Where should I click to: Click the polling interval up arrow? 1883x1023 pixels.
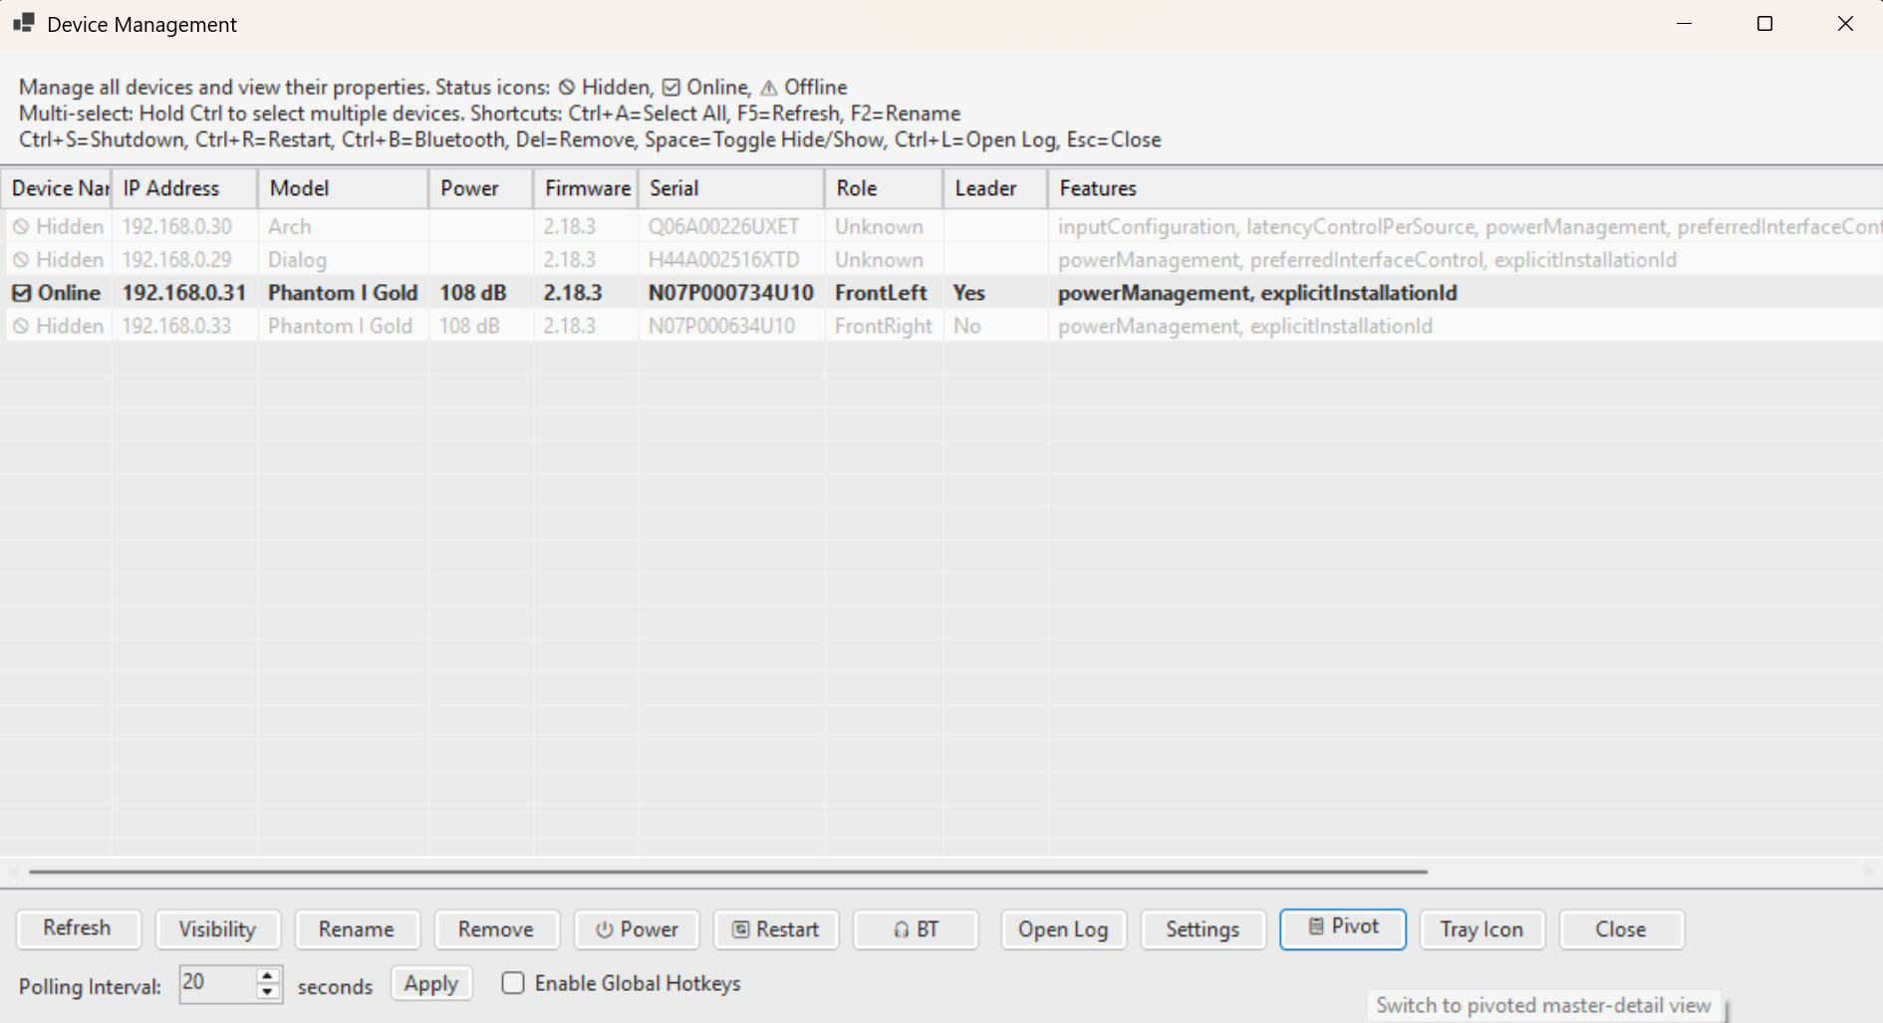coord(266,976)
